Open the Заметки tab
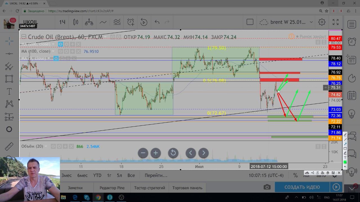 coord(75,188)
